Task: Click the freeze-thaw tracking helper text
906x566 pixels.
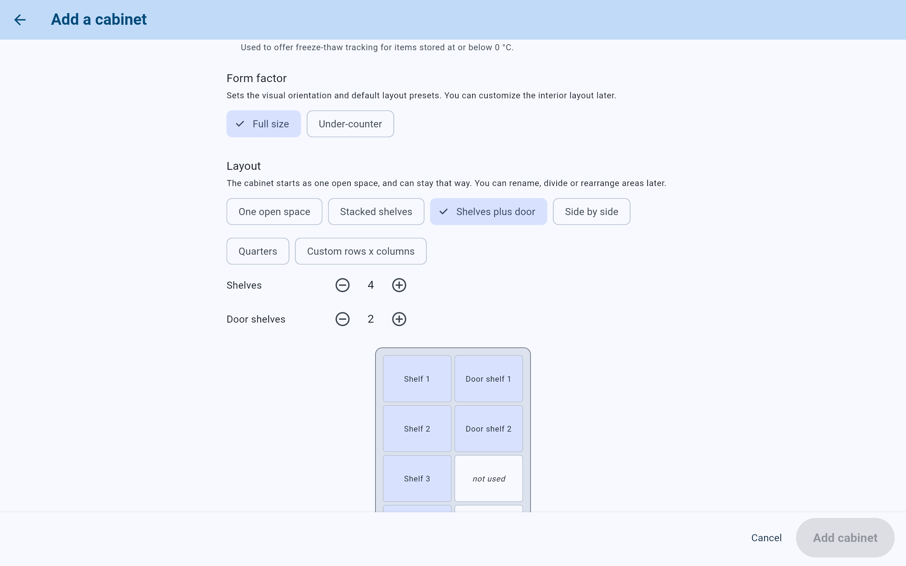Action: pyautogui.click(x=377, y=47)
